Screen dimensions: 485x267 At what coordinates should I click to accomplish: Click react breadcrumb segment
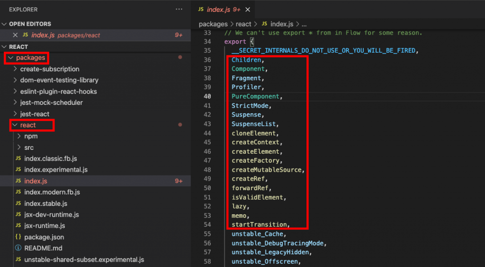243,24
